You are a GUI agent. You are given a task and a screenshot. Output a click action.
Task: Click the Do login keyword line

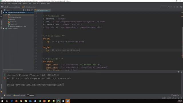48,62
